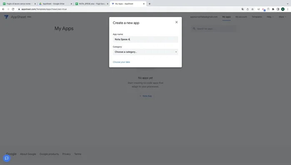Open the My apps menu item
Screen dimensions: 291x165
[x=226, y=17]
